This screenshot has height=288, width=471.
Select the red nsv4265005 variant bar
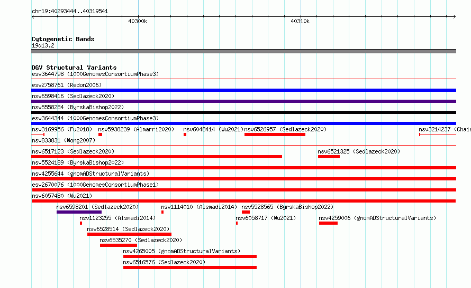click(190, 256)
